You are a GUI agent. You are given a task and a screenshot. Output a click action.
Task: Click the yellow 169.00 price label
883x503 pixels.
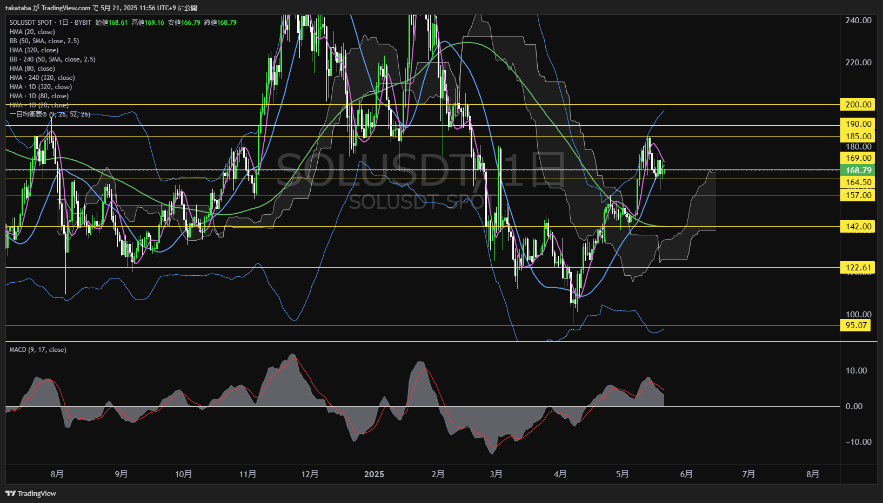tap(858, 158)
